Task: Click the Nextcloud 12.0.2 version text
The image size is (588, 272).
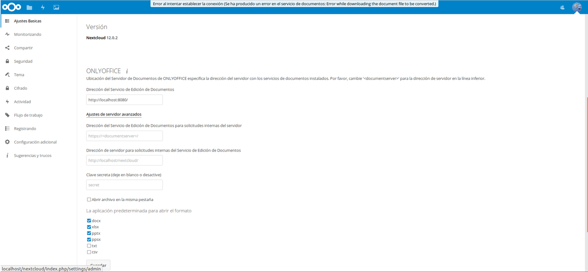Action: pos(102,38)
